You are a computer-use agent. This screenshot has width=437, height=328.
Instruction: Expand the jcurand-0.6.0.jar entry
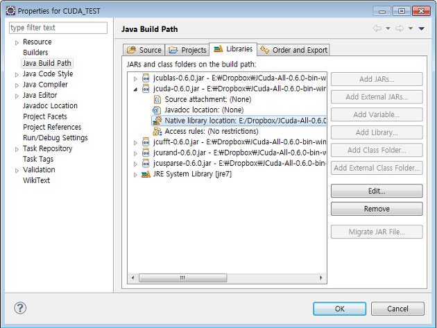click(x=135, y=153)
